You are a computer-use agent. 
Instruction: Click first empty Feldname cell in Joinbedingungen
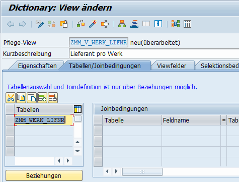191,131
